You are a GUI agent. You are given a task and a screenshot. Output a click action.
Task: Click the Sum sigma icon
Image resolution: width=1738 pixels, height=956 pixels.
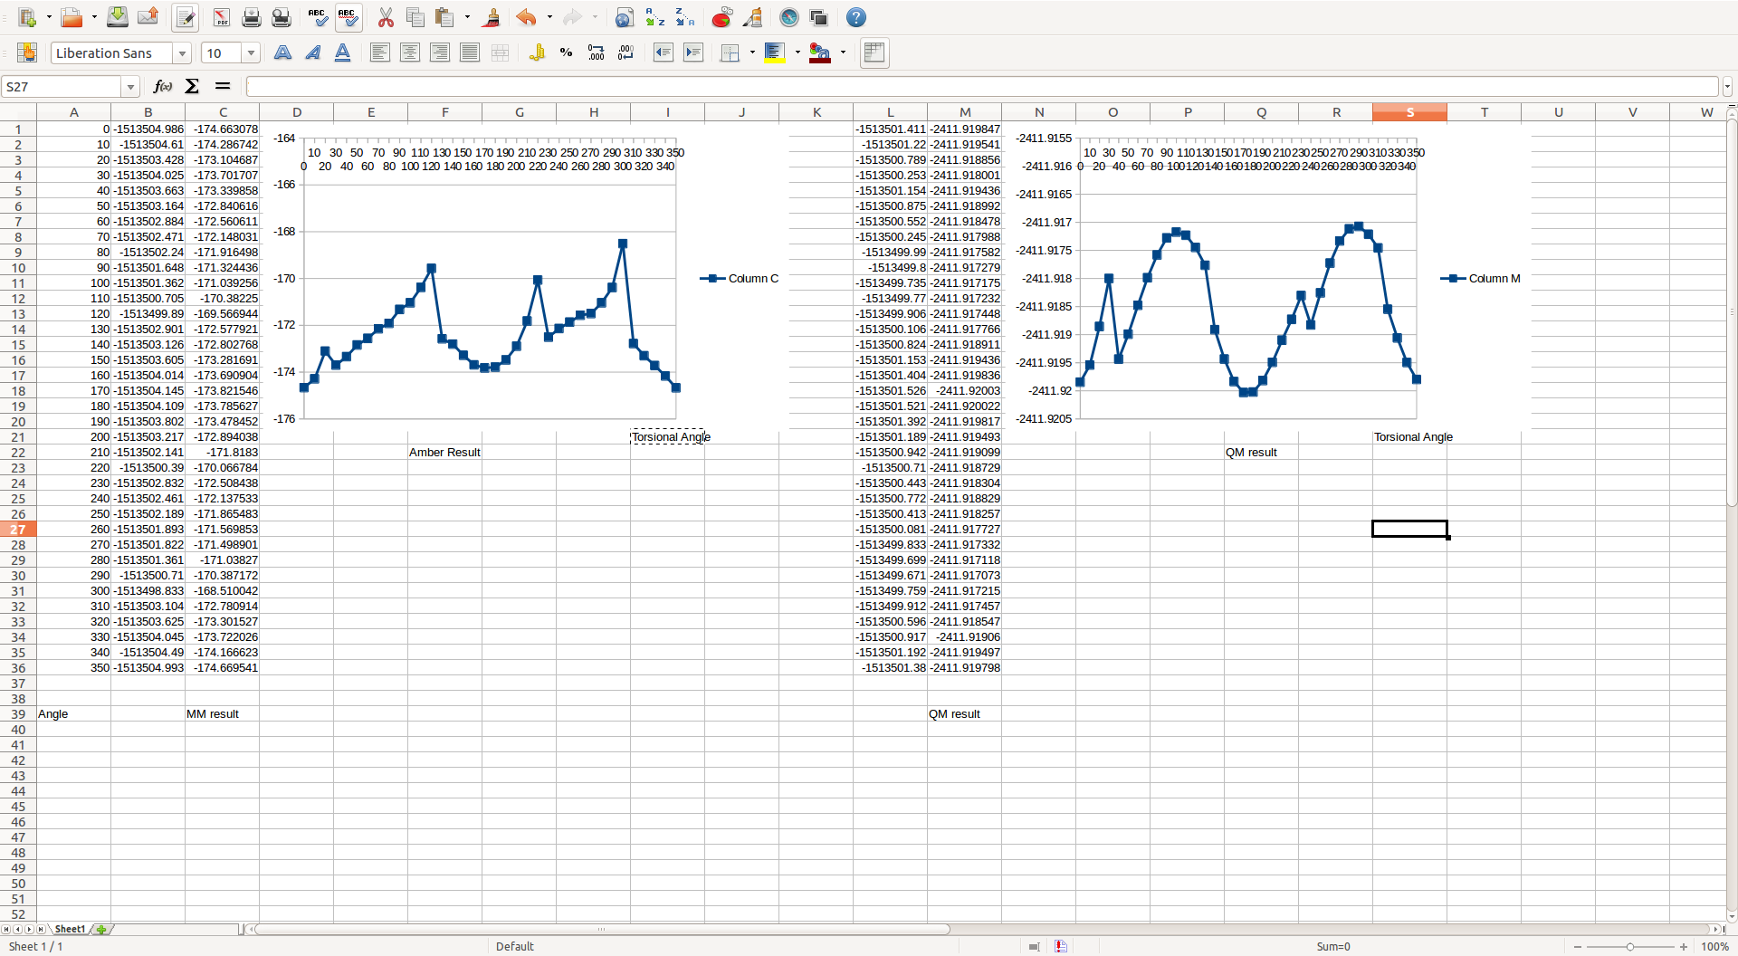tap(192, 86)
